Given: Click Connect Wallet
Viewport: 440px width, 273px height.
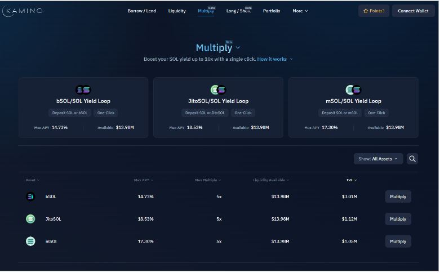Looking at the screenshot, I should (x=414, y=11).
